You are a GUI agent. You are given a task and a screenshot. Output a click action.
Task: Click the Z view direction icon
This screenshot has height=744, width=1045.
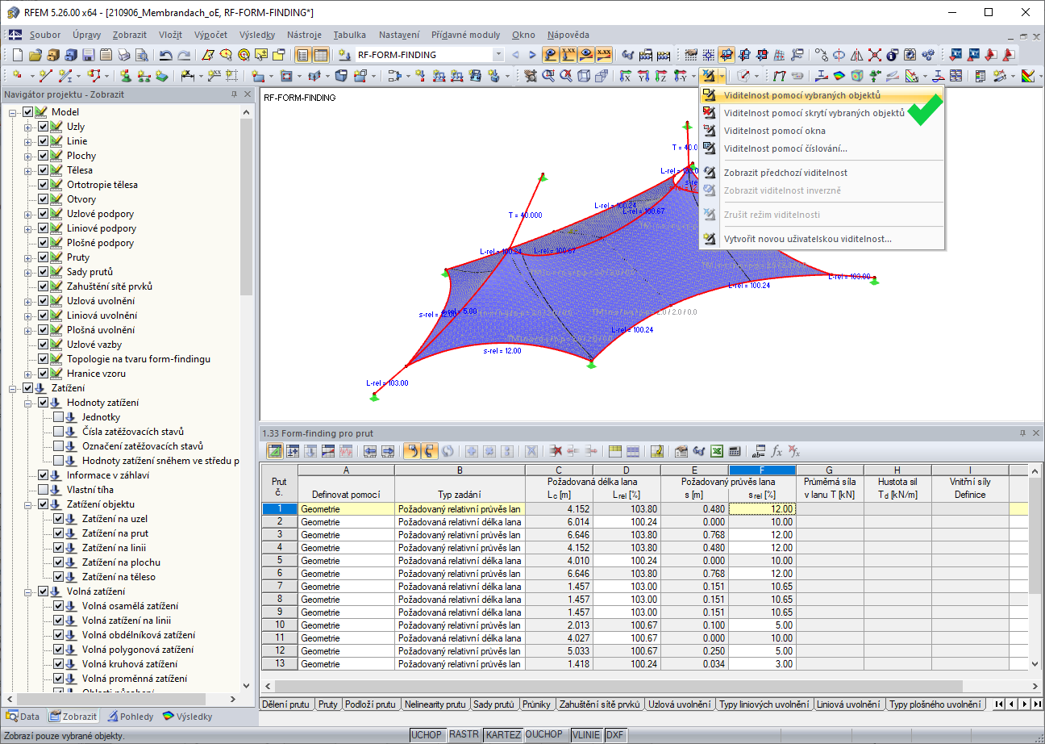pos(662,76)
